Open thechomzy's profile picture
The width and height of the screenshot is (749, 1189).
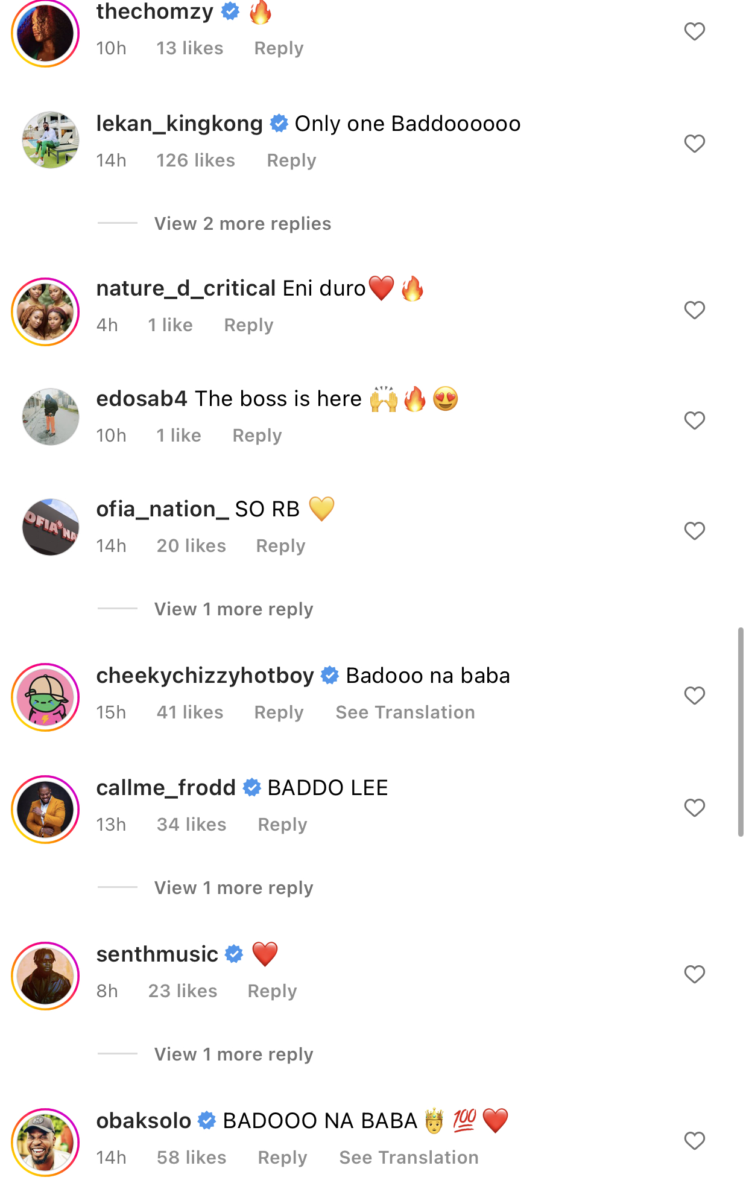coord(46,33)
